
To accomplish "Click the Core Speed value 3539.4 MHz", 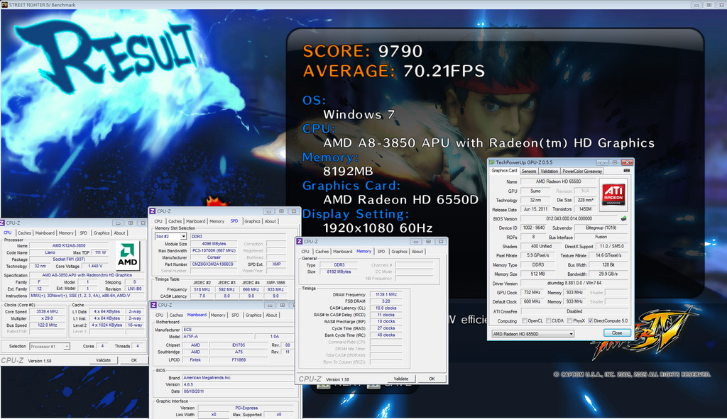I will point(48,311).
